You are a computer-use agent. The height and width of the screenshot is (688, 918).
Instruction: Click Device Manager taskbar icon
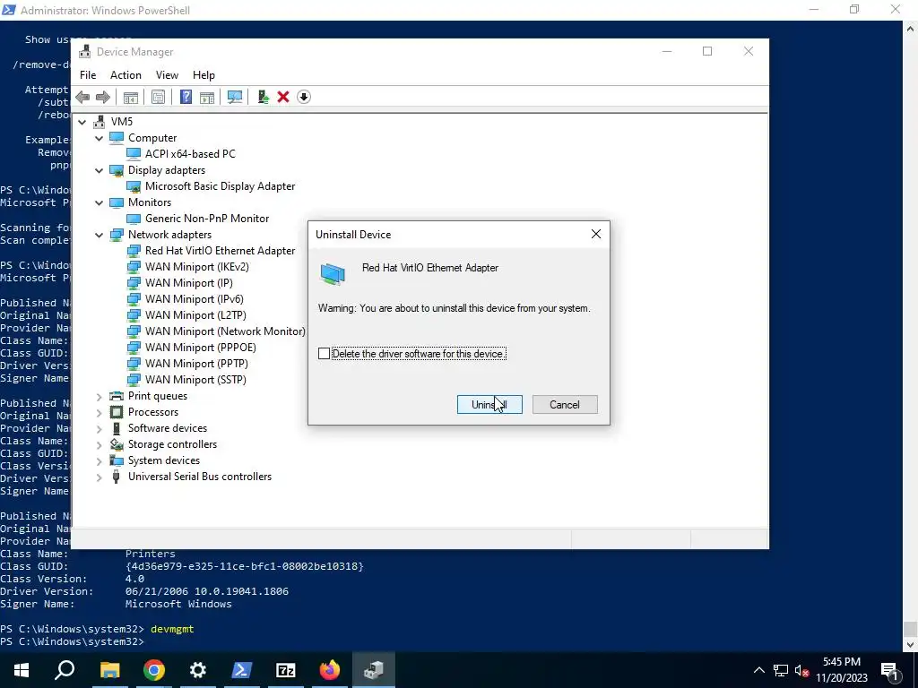point(374,670)
